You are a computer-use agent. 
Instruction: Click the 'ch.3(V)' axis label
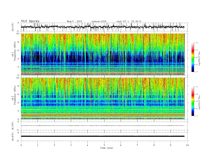coord(13,126)
